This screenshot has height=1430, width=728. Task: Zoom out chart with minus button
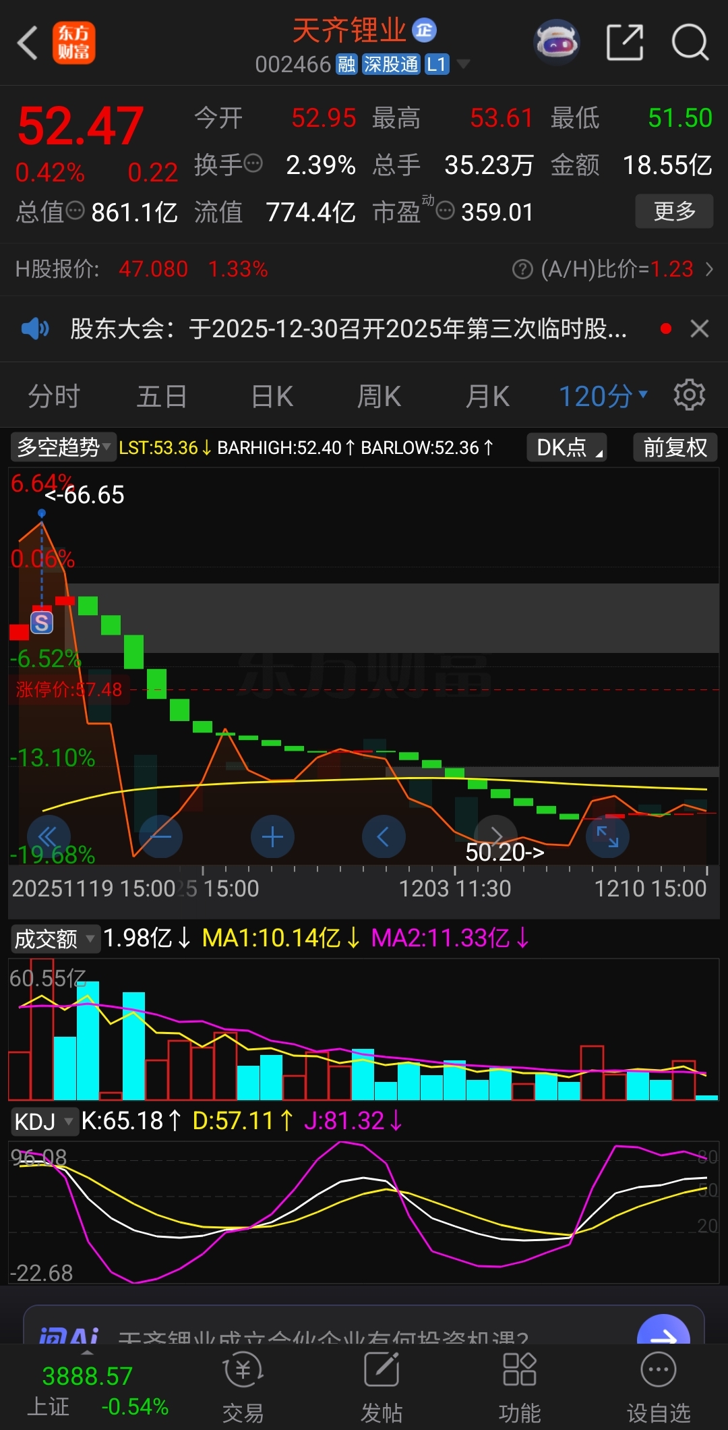pos(160,837)
